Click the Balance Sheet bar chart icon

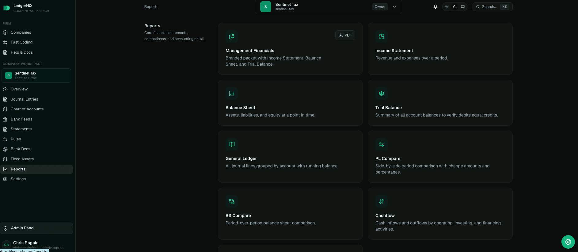232,94
